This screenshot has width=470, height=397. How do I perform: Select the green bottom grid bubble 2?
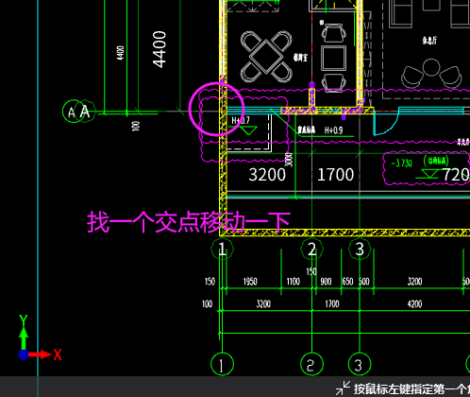(x=311, y=365)
